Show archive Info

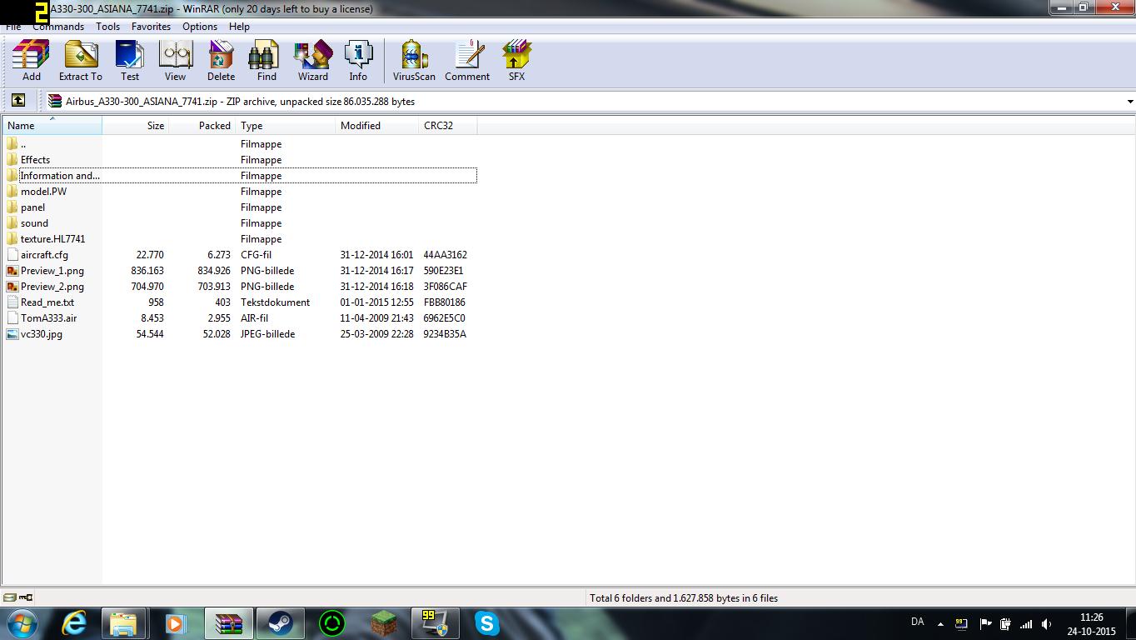pyautogui.click(x=358, y=61)
